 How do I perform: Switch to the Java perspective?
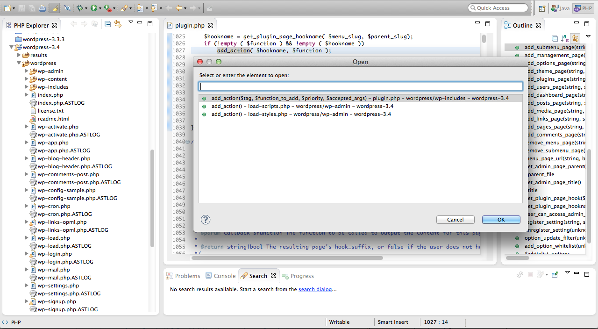click(560, 8)
